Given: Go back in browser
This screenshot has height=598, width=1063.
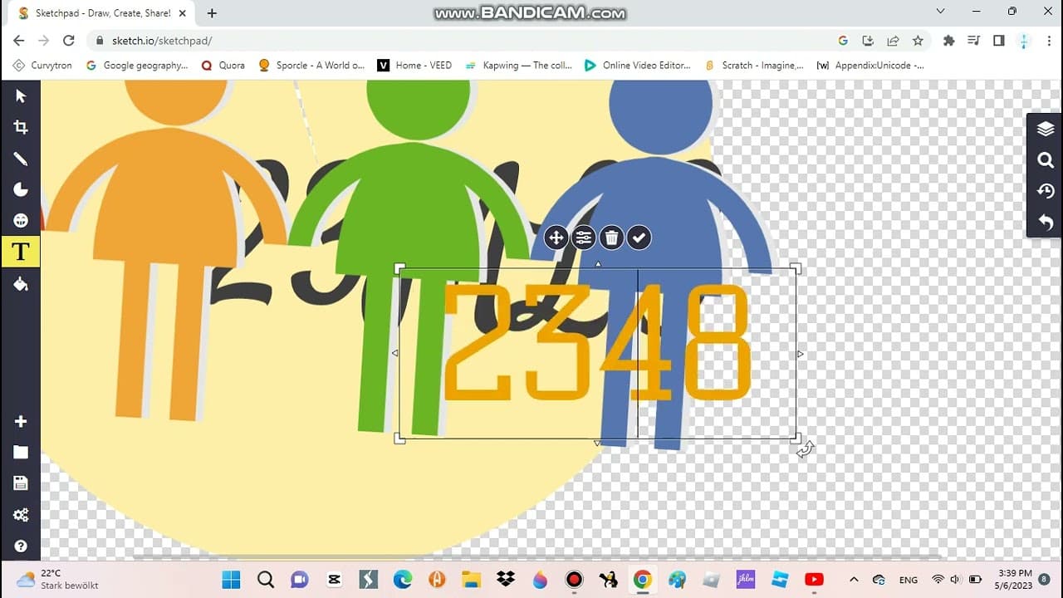Looking at the screenshot, I should coord(18,40).
